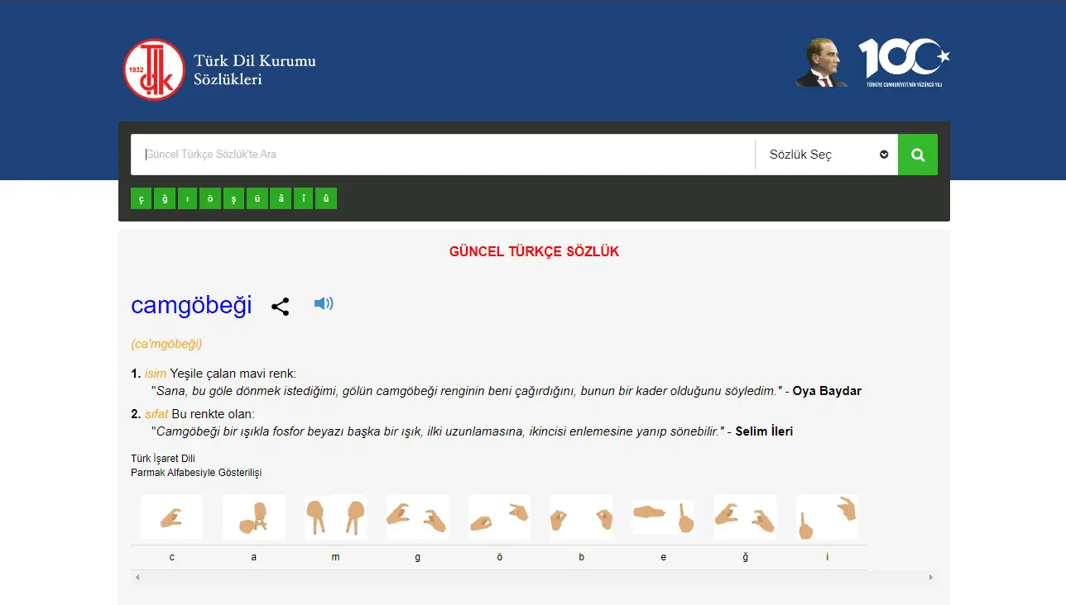Click the sign alphabet's left scroll arrow
This screenshot has height=605, width=1066.
tap(137, 577)
